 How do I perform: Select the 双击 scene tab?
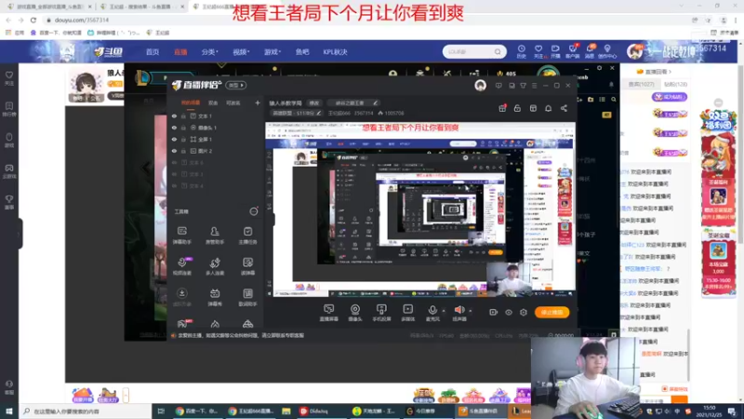213,102
